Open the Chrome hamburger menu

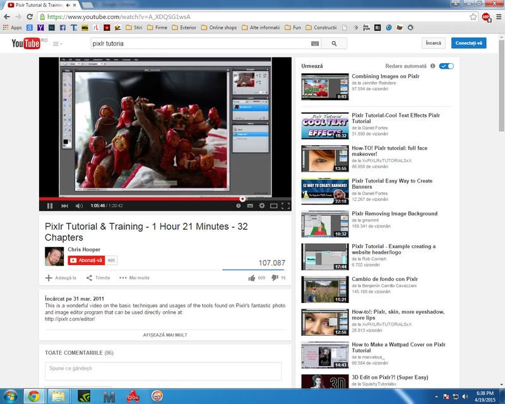pyautogui.click(x=499, y=17)
